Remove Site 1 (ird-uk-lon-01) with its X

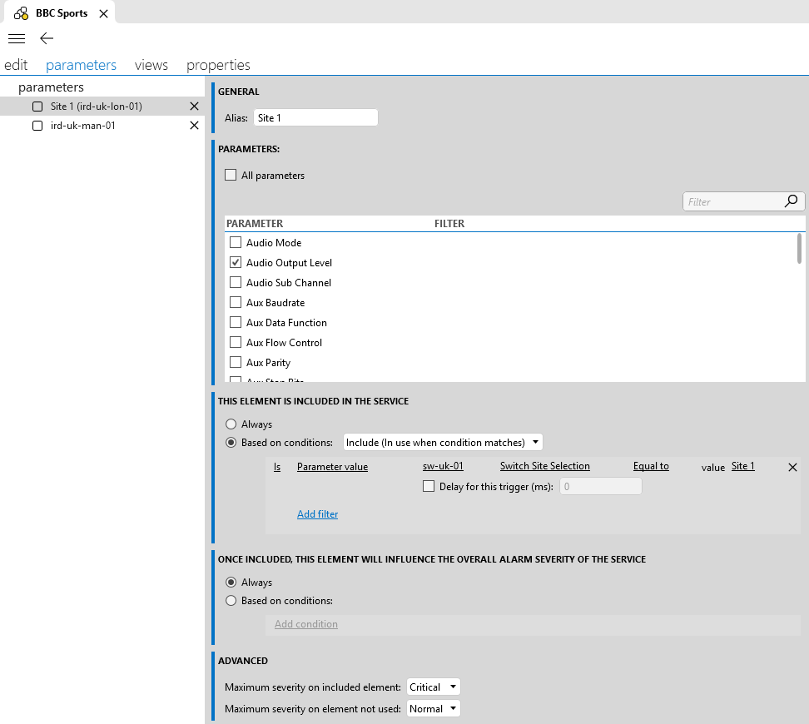tap(194, 107)
